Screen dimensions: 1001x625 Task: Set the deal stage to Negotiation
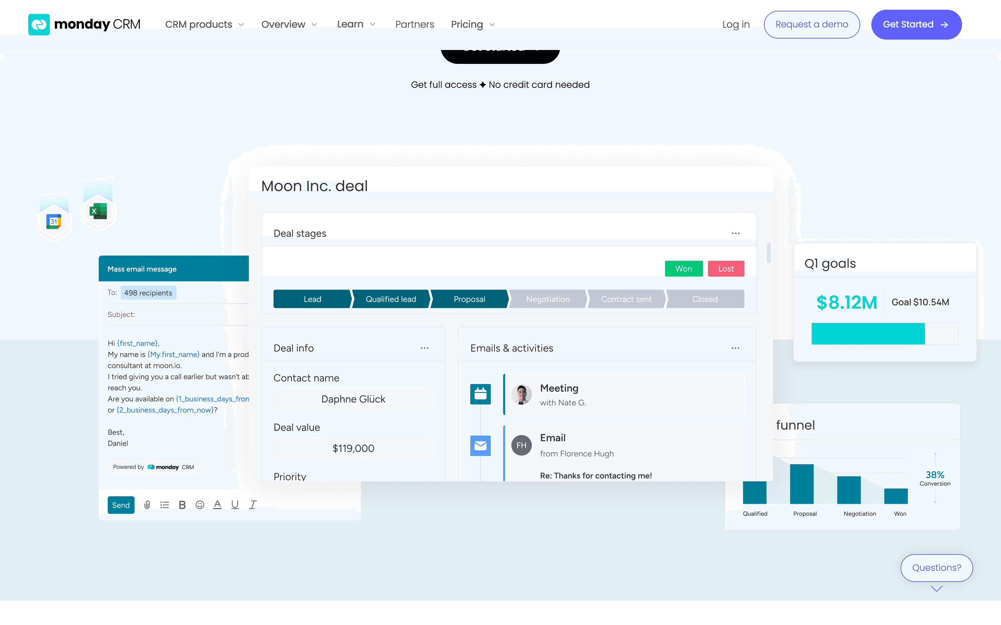(x=548, y=299)
